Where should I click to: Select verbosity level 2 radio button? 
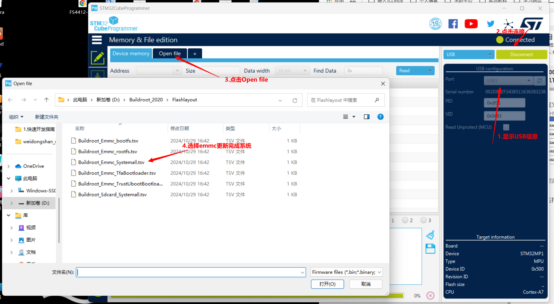pyautogui.click(x=405, y=220)
